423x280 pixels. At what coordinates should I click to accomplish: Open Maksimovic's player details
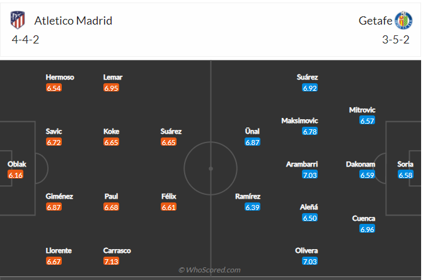click(300, 120)
